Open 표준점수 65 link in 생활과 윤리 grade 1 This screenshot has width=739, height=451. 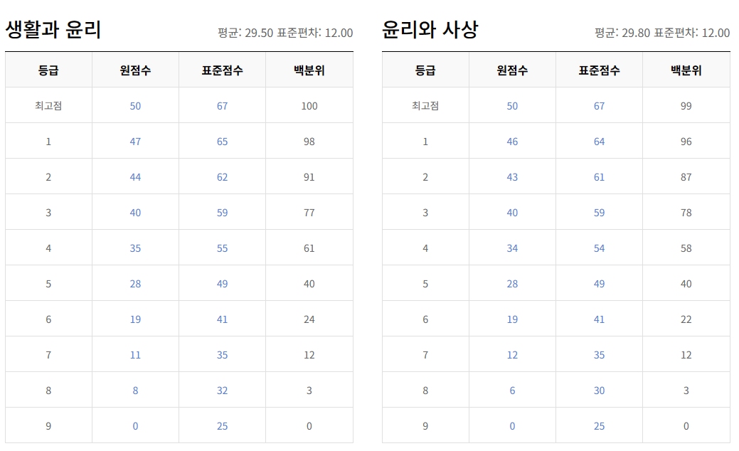pyautogui.click(x=222, y=142)
